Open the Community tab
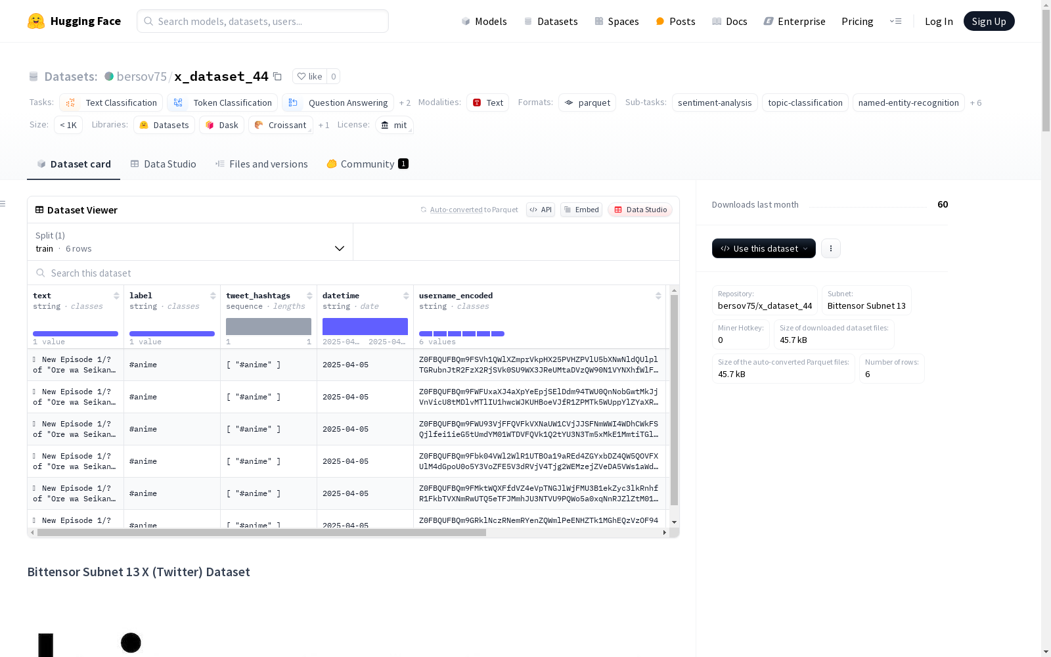 (x=368, y=164)
